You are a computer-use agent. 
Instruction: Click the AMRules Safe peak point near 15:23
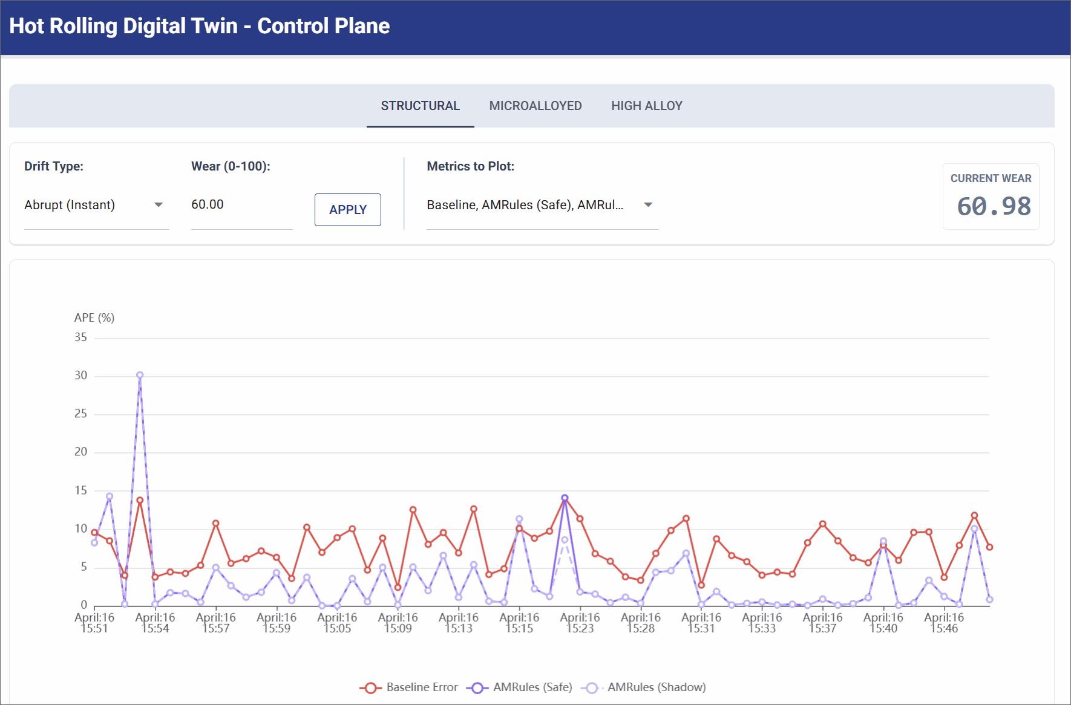coord(565,498)
